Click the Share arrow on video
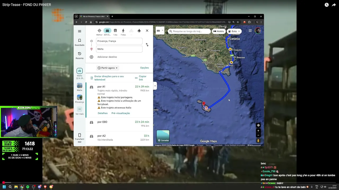339x190 pixels. coord(334,5)
